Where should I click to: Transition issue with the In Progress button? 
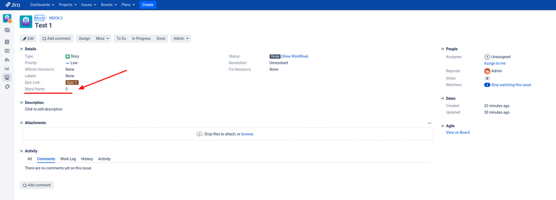coord(141,38)
